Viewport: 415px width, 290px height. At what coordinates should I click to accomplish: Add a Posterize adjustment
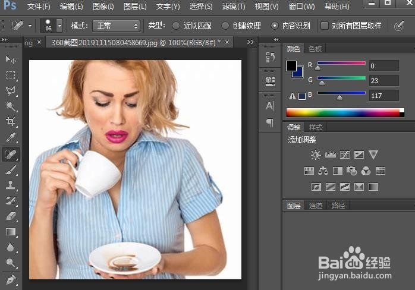pyautogui.click(x=331, y=187)
